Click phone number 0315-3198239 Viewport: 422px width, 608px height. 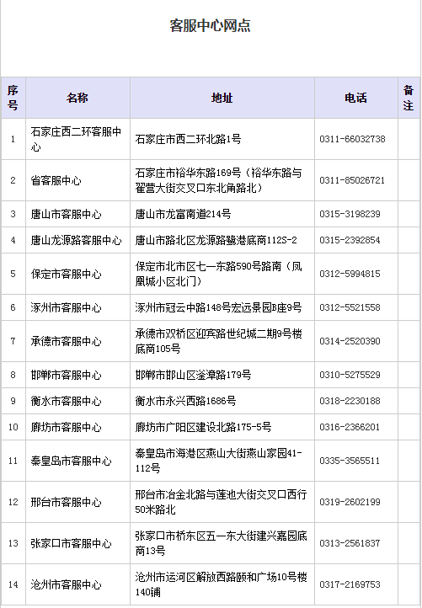[x=350, y=214]
